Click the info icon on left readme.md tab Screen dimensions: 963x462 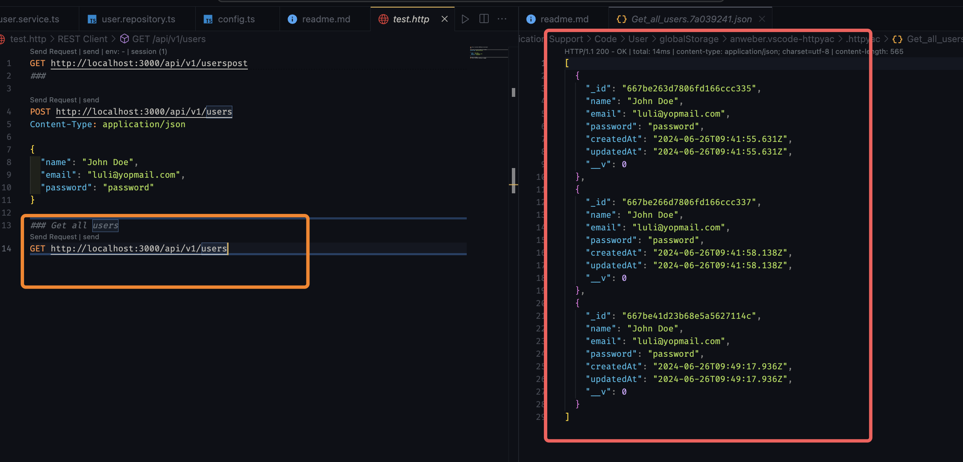coord(292,19)
